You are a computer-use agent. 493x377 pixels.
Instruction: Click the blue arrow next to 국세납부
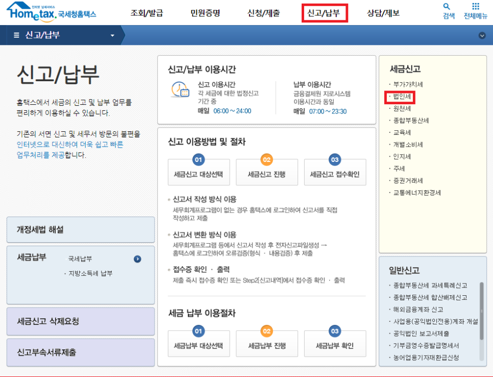137,259
